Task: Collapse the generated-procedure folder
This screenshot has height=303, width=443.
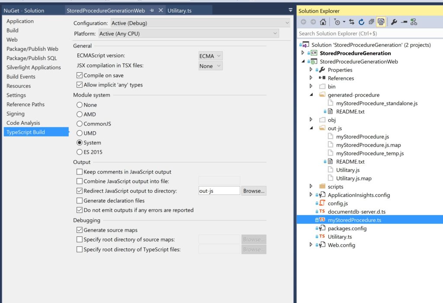Action: coord(311,95)
